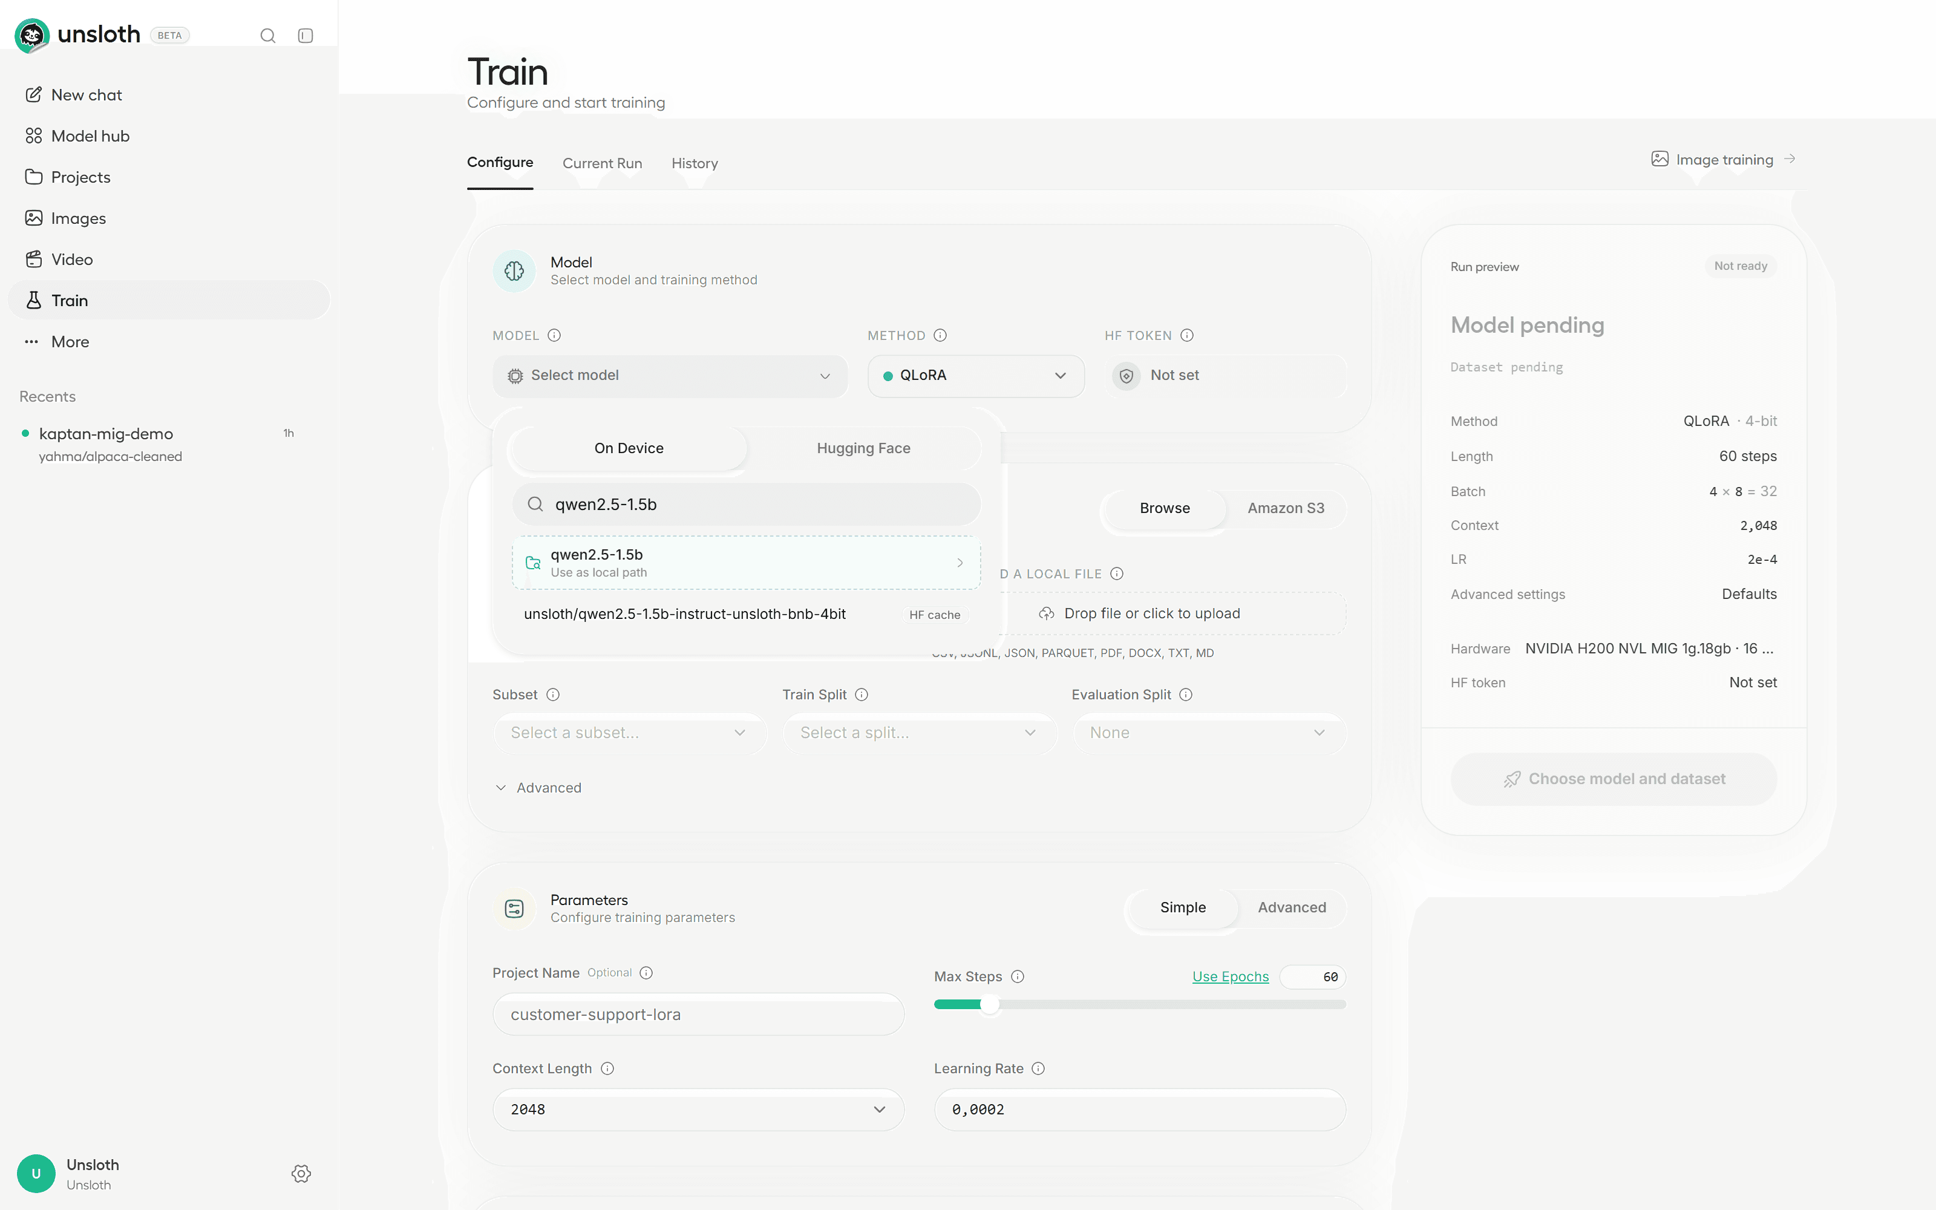This screenshot has width=1936, height=1210.
Task: Show info for HF TOKEN label
Action: coord(1187,335)
